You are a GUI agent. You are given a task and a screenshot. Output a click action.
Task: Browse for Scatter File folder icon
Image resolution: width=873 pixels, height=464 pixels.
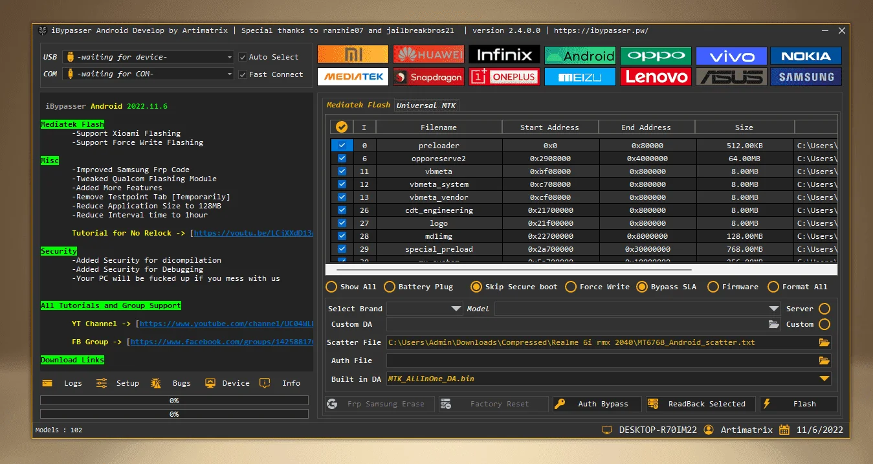click(x=824, y=342)
